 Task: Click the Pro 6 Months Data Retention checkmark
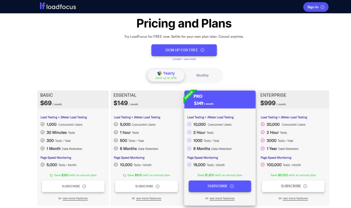pos(189,149)
